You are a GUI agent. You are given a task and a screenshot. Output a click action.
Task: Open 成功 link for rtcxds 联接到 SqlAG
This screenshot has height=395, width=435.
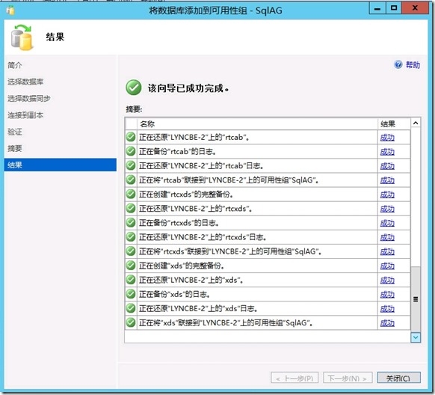[x=387, y=252]
